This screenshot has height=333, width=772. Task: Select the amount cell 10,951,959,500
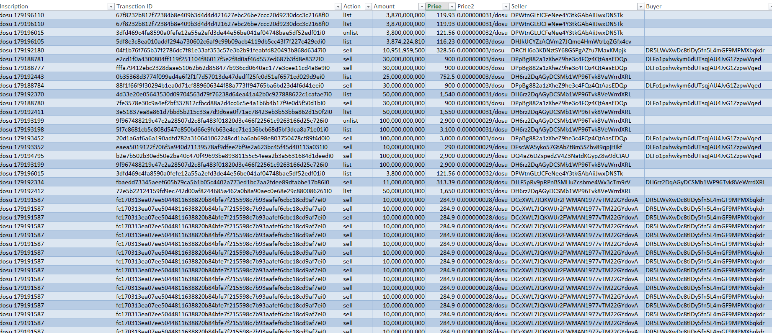[399, 50]
